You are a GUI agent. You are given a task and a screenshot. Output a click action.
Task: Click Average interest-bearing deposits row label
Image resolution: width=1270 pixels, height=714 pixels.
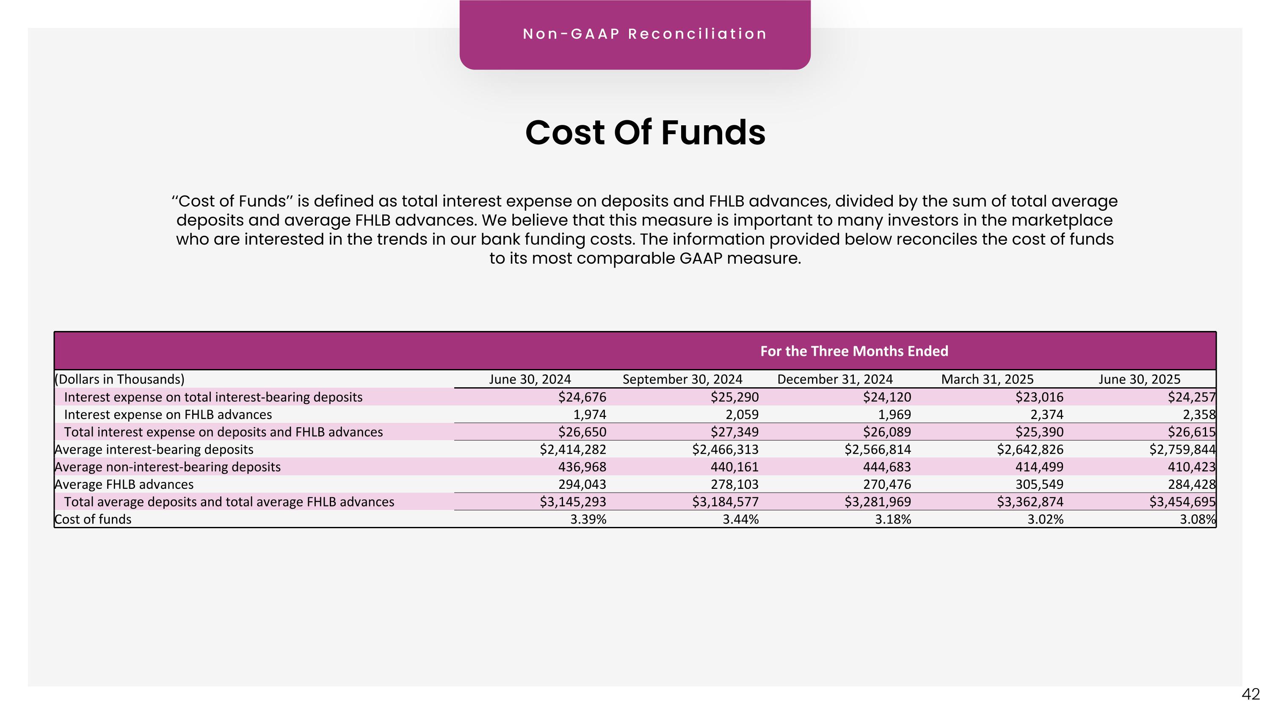click(x=154, y=449)
